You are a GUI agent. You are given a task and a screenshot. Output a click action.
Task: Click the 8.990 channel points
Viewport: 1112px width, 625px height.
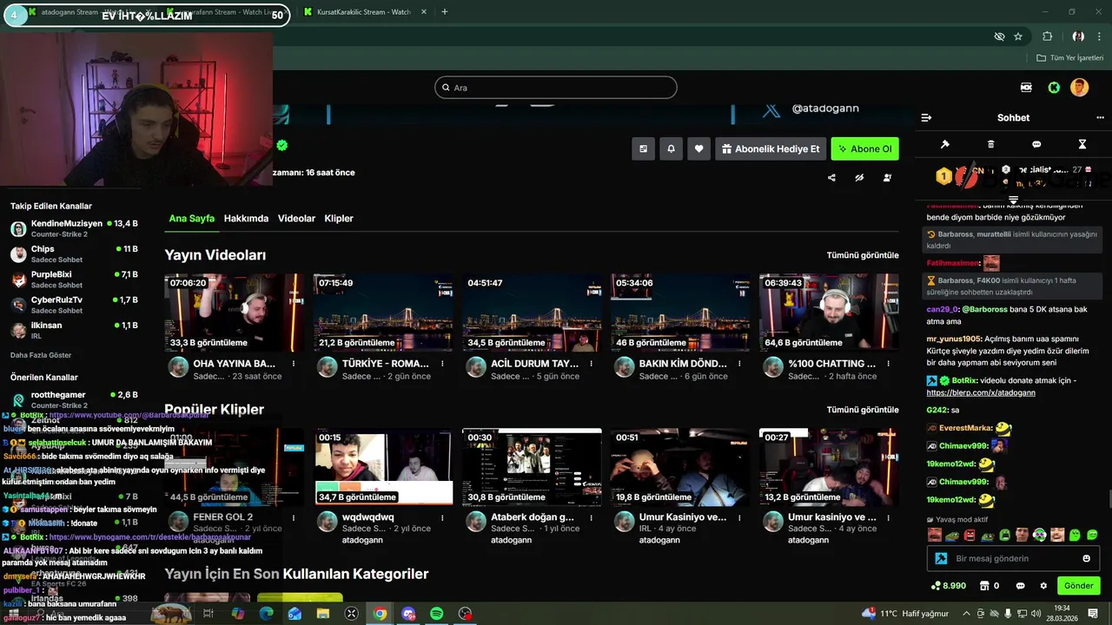[x=948, y=586]
